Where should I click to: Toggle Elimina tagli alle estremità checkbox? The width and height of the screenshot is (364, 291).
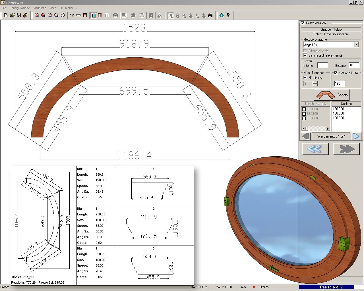click(305, 55)
